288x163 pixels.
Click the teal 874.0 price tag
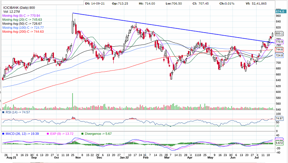pyautogui.click(x=280, y=12)
